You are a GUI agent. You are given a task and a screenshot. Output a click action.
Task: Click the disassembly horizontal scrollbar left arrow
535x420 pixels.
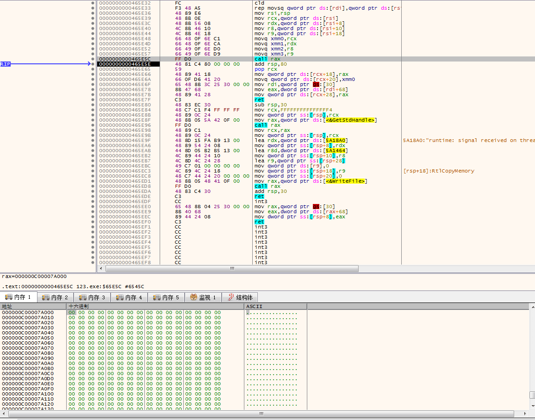pos(101,269)
